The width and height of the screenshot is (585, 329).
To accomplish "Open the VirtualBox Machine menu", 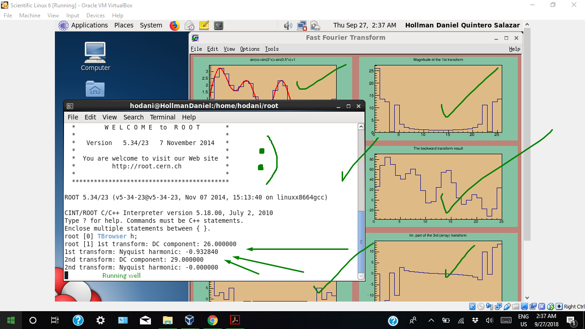I will (x=30, y=16).
